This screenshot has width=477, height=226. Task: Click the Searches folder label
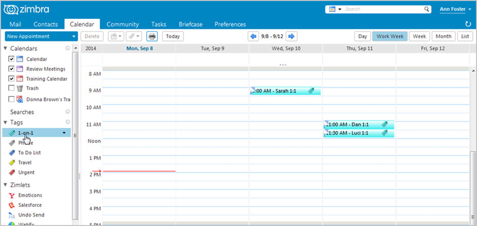22,112
